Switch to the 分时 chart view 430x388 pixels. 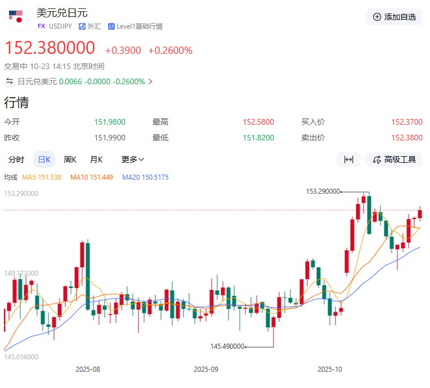tap(16, 159)
